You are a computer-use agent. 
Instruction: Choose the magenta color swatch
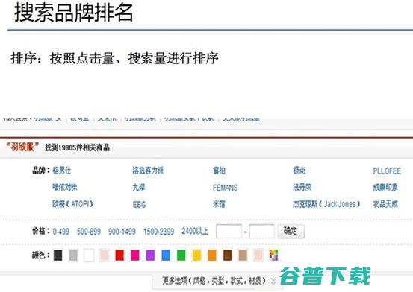(x=135, y=256)
